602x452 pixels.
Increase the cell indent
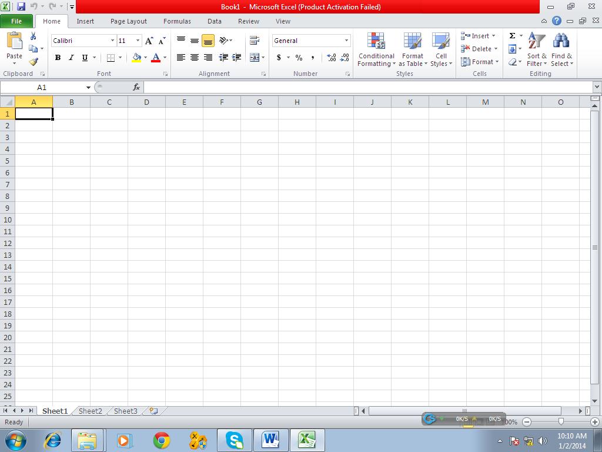(x=236, y=58)
